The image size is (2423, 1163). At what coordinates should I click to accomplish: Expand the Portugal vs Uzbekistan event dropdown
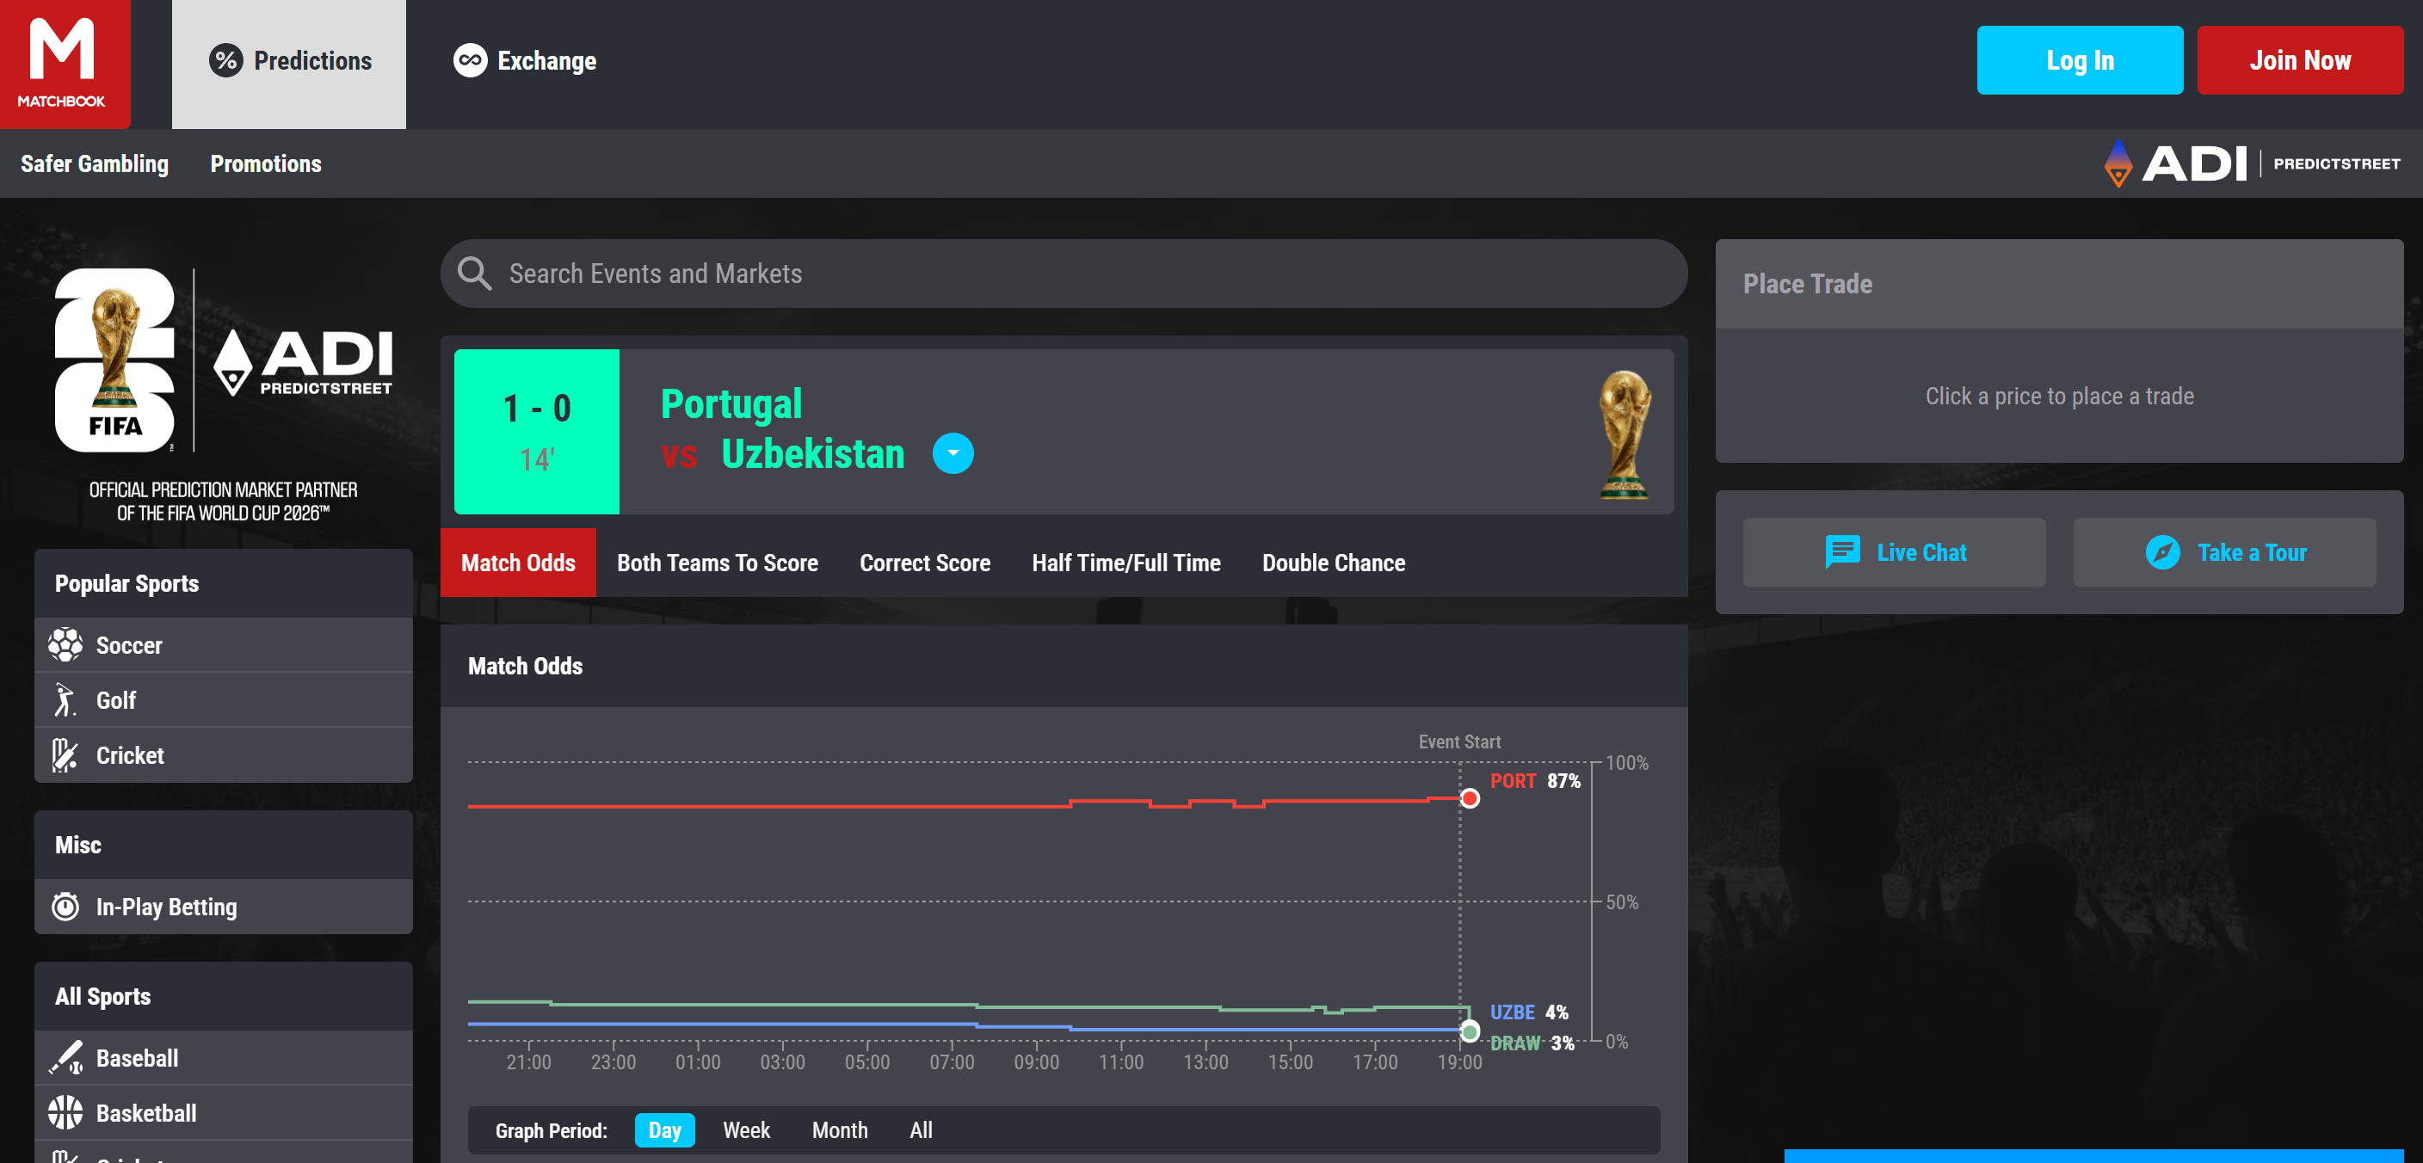[x=953, y=454]
